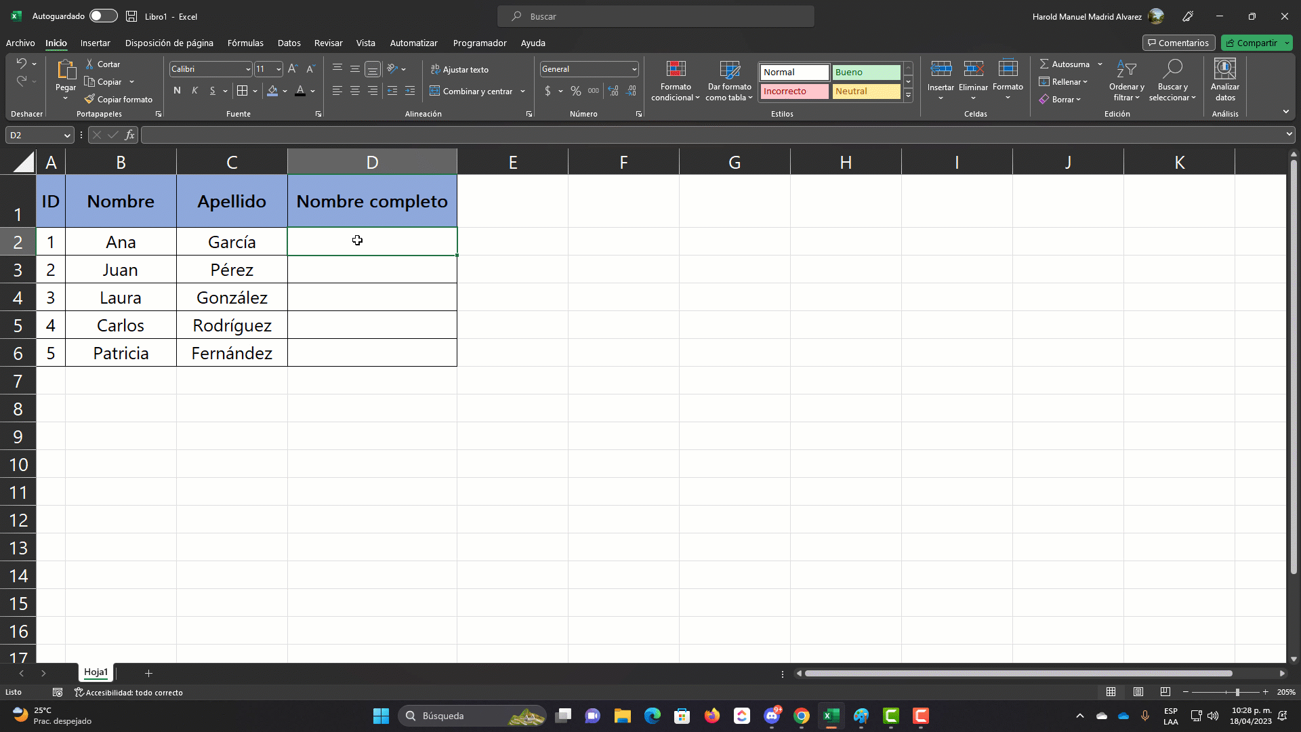The image size is (1301, 732).
Task: Select the italic K formatting icon
Action: coord(194,90)
